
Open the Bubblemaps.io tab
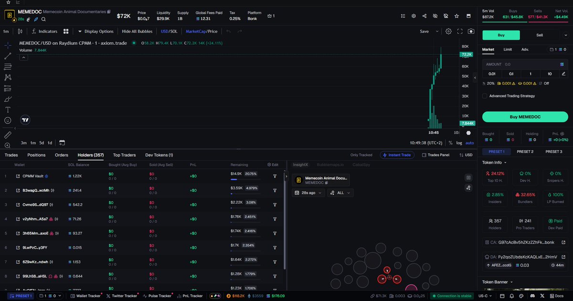(331, 164)
